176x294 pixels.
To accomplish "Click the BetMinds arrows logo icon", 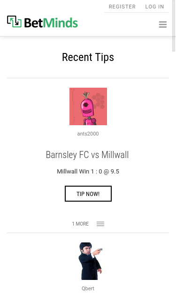I will [x=14, y=22].
